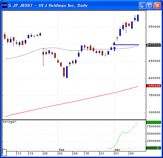Click the 550000 price scale label
The width and height of the screenshot is (163, 158).
[154, 27]
